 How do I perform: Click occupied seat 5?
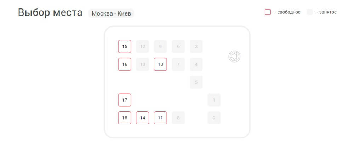click(x=196, y=82)
